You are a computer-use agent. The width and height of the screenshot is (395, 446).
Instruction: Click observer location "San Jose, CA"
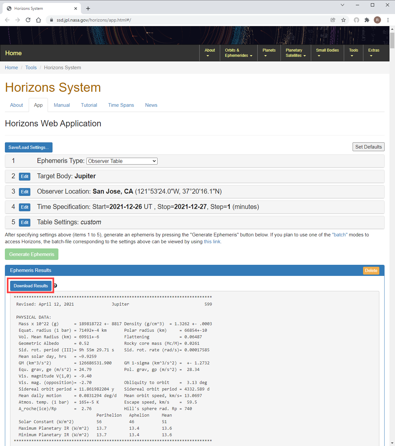113,191
